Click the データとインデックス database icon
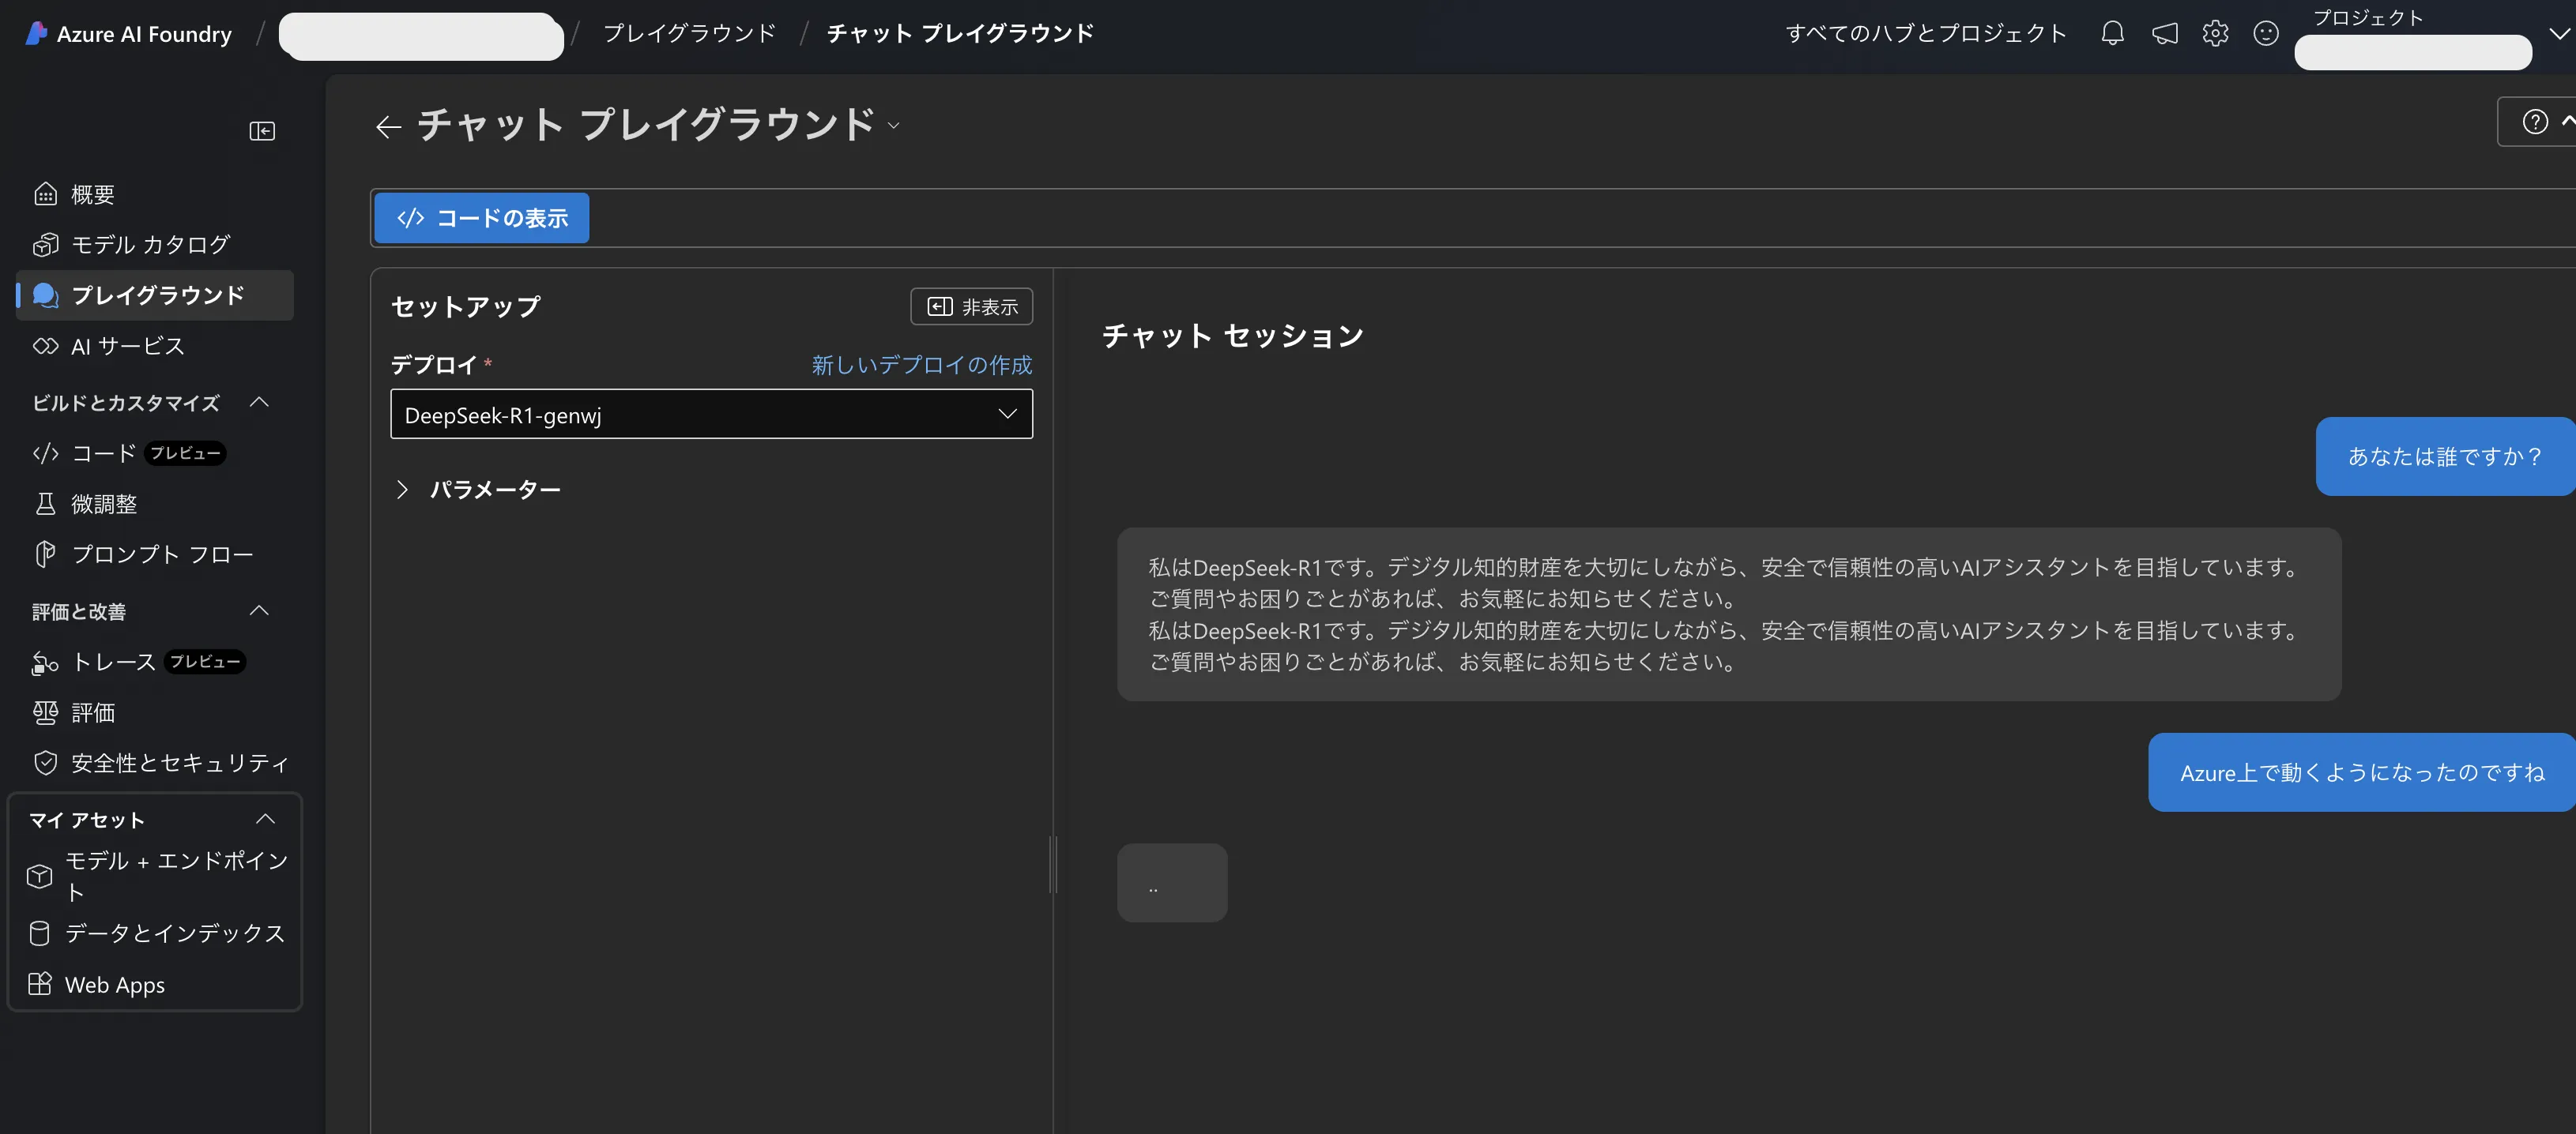This screenshot has height=1134, width=2576. 39,933
